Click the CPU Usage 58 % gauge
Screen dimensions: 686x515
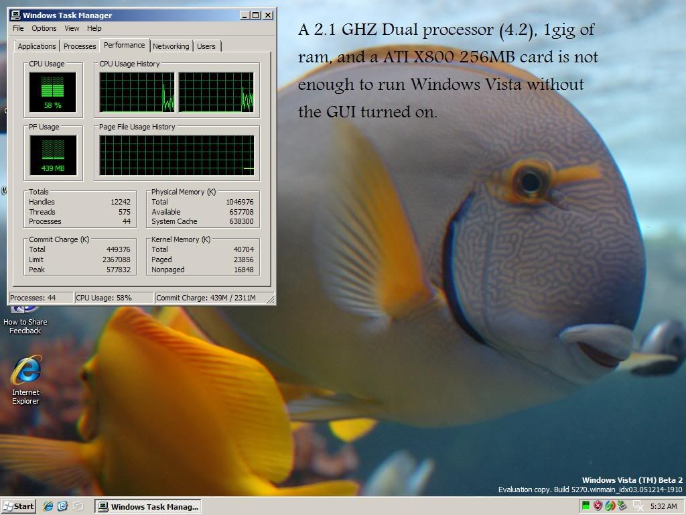tap(52, 93)
